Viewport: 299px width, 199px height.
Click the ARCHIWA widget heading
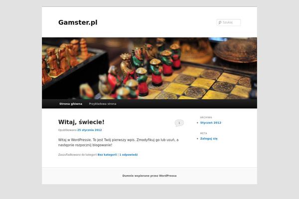pyautogui.click(x=206, y=117)
